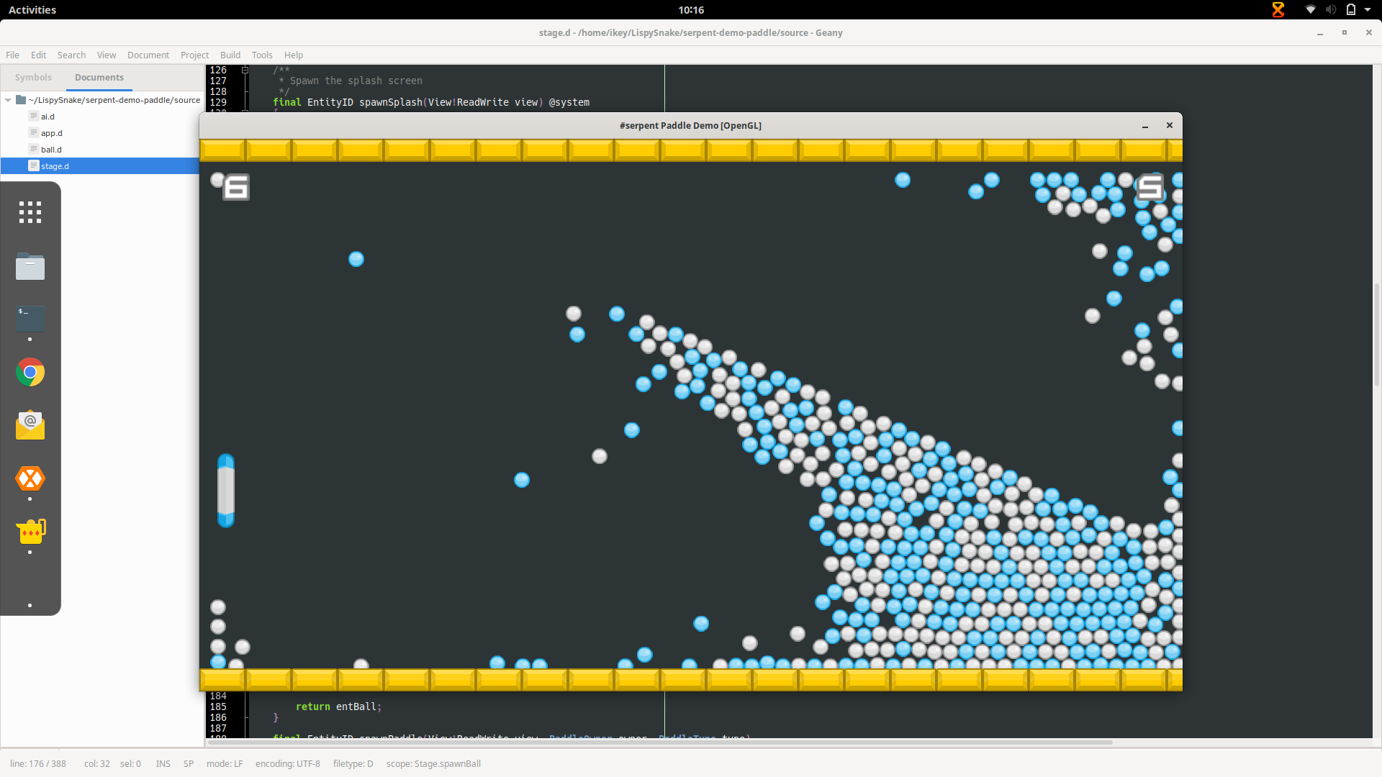
Task: Open the mail client in dock
Action: [30, 425]
